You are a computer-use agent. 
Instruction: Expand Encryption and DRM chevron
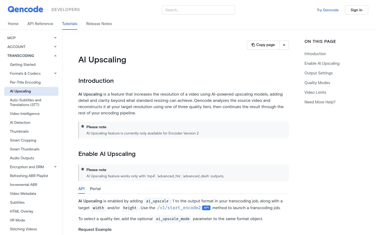pyautogui.click(x=55, y=167)
